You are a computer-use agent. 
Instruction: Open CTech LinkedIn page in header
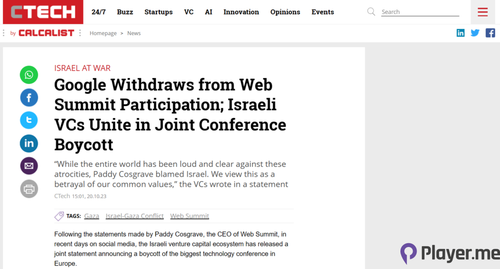click(x=460, y=33)
